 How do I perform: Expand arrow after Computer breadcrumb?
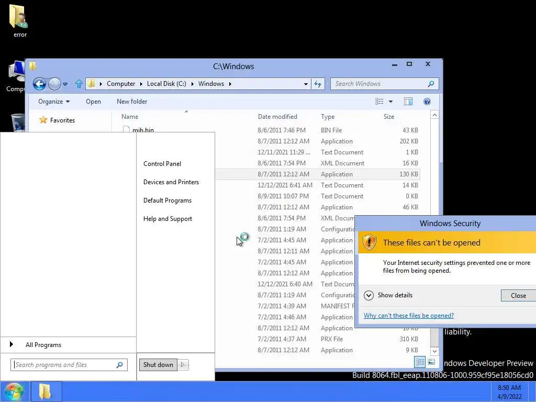click(141, 84)
